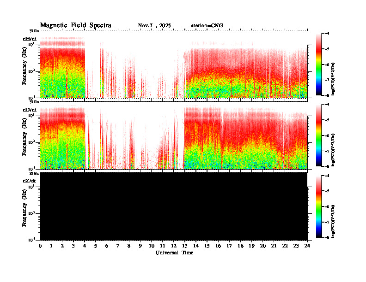
Task: Click the dZ/dt colorbar gradient
Action: pos(318,206)
